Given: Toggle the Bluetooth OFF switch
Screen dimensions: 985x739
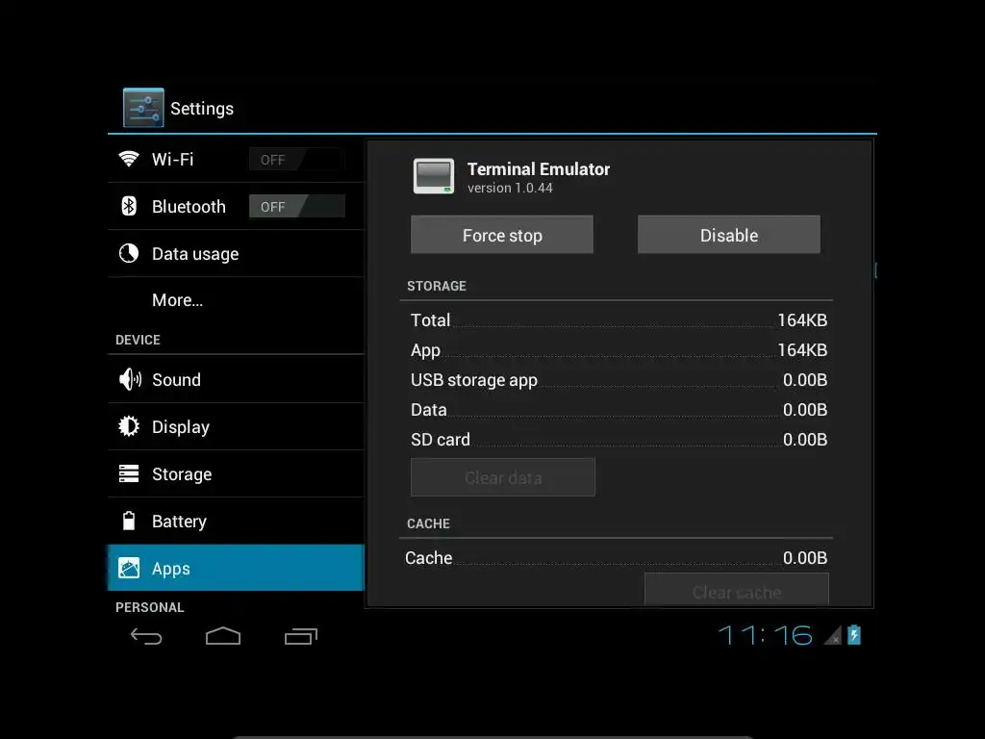Looking at the screenshot, I should (x=297, y=206).
